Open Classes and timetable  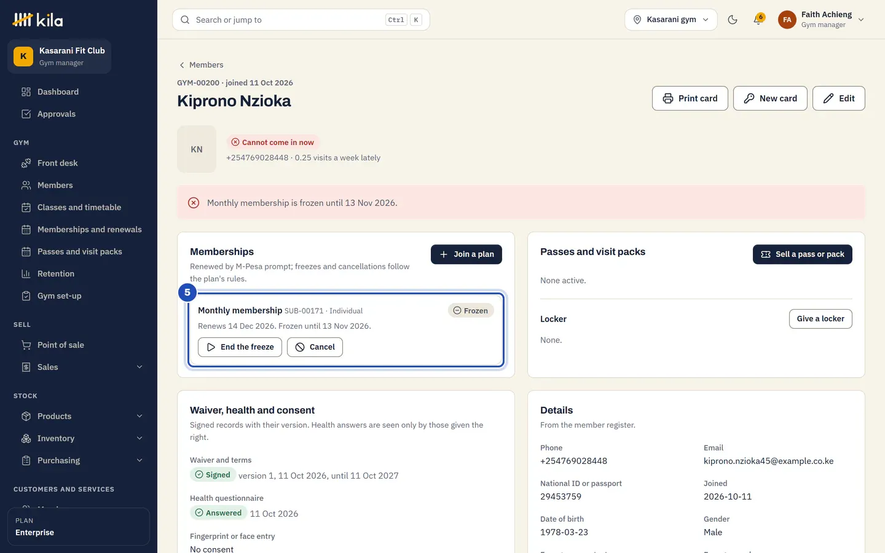click(x=79, y=208)
